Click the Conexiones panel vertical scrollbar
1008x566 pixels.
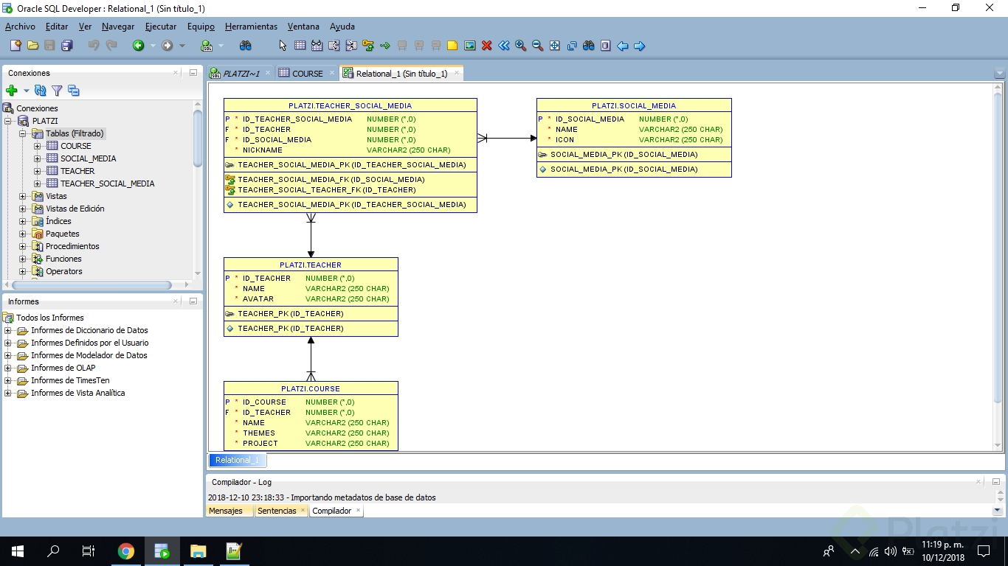tap(198, 139)
